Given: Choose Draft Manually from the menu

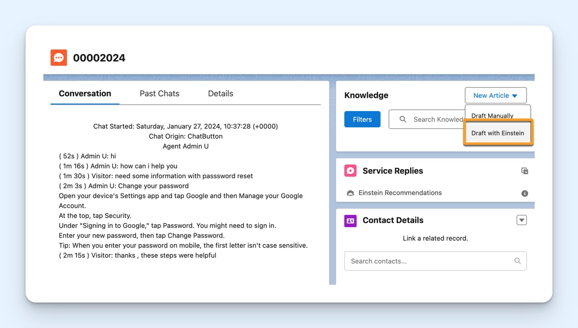Looking at the screenshot, I should coord(492,116).
